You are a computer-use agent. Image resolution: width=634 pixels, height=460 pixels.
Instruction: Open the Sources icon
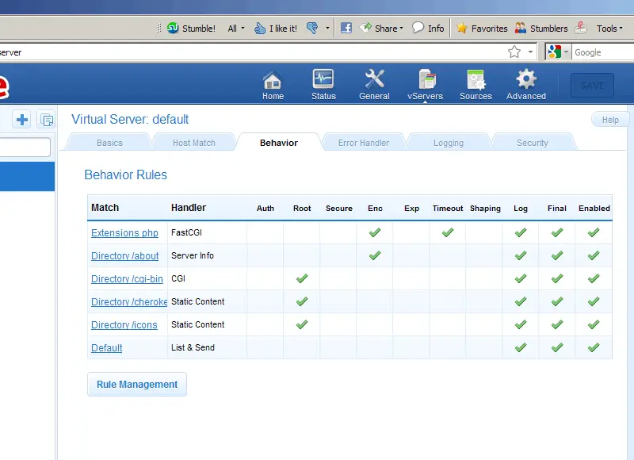(x=476, y=79)
